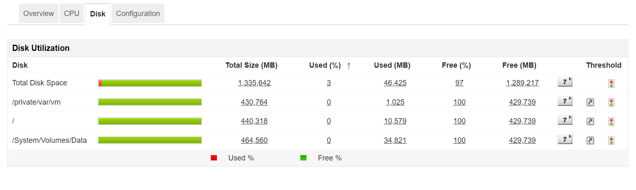
Task: Switch to the Overview tab
Action: tap(39, 14)
